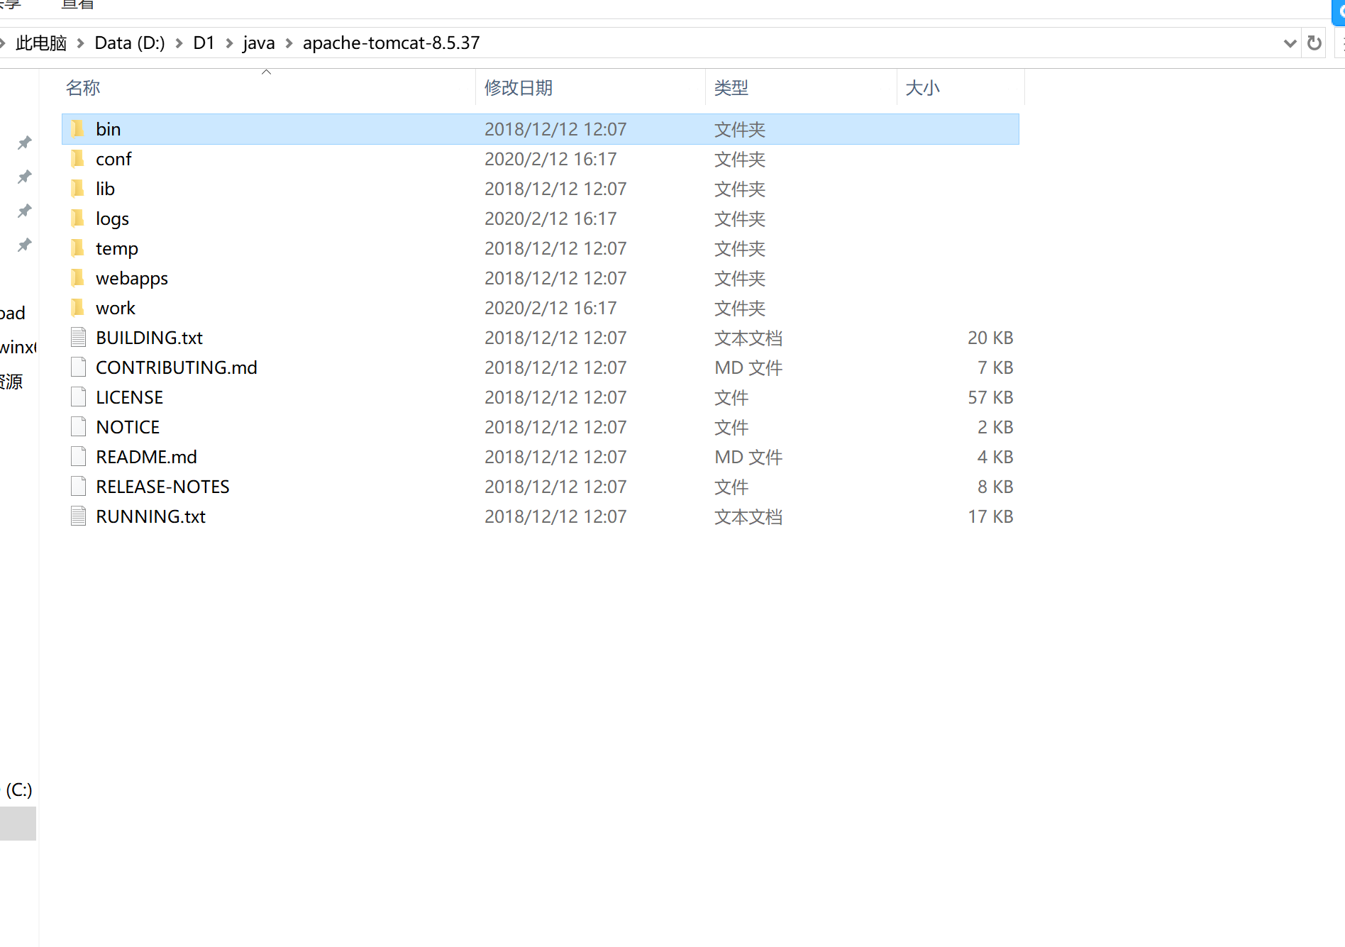Click the README.md file icon
The height and width of the screenshot is (947, 1345).
tap(78, 456)
